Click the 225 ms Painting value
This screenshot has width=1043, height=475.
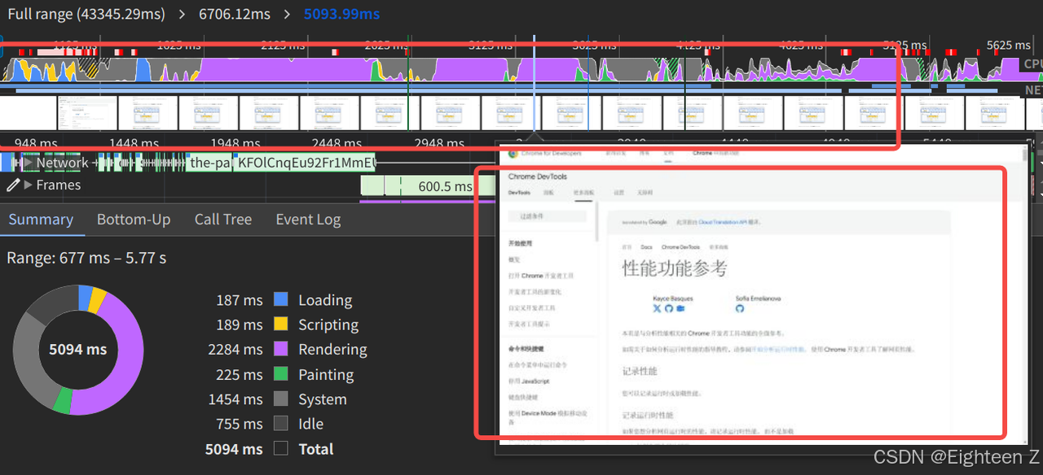(x=240, y=374)
